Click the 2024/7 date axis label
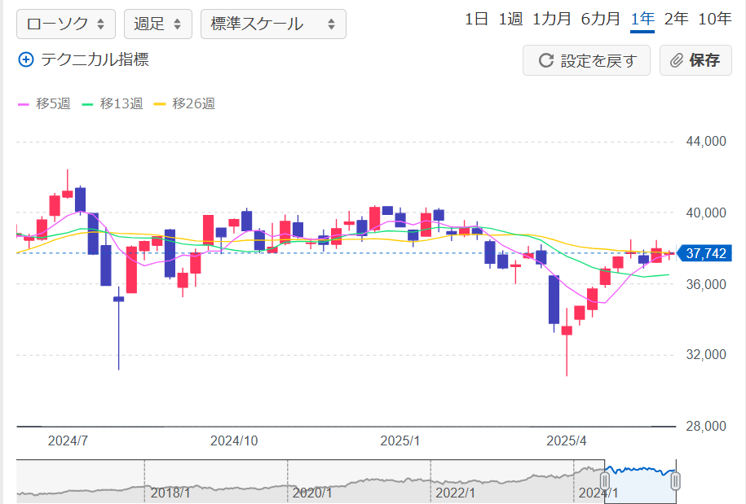The image size is (746, 504). [68, 440]
